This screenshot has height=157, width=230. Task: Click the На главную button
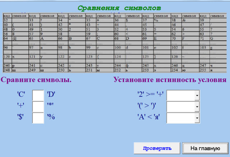pyautogui.click(x=205, y=148)
